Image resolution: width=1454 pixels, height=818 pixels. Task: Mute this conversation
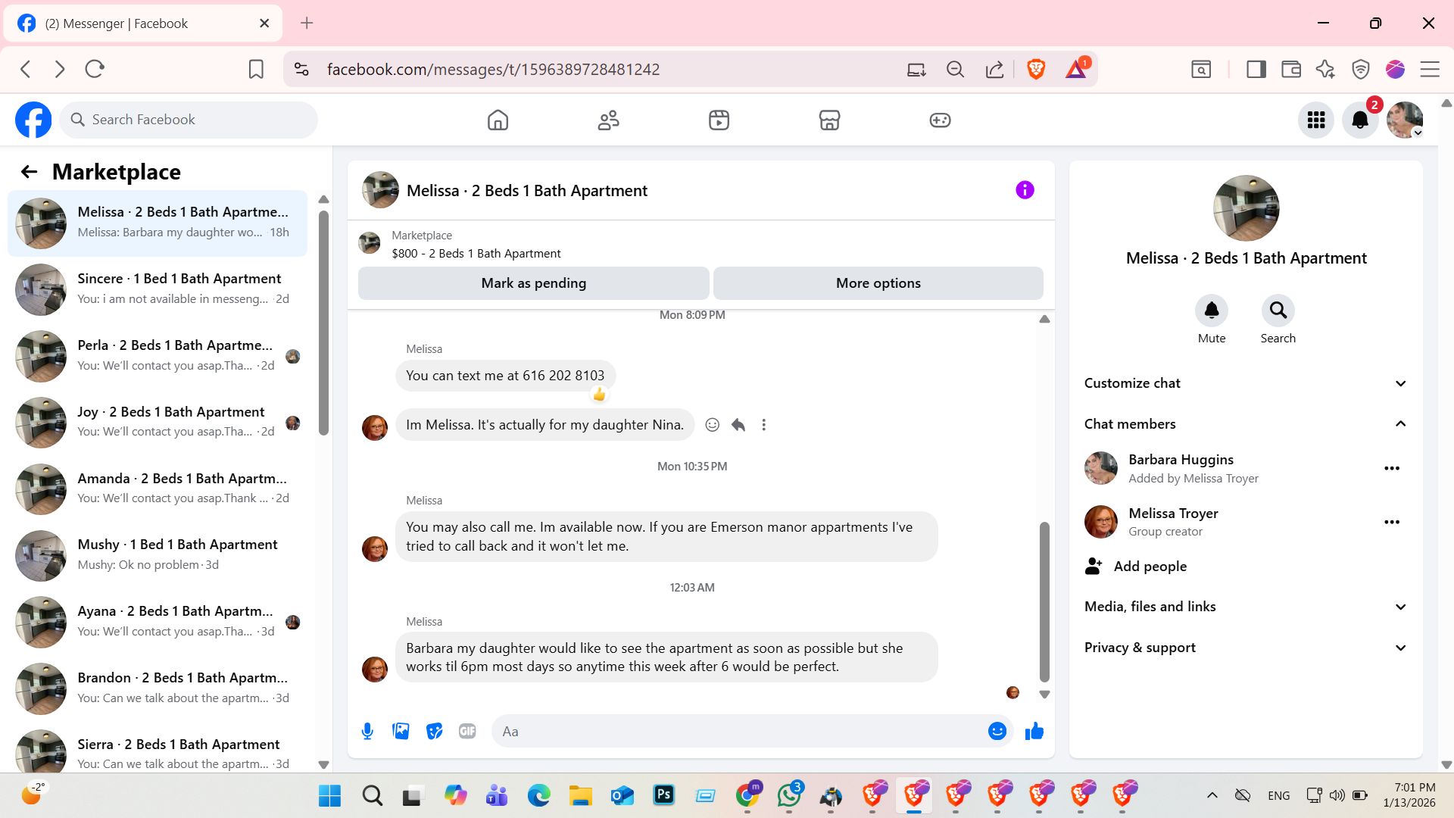pyautogui.click(x=1211, y=311)
